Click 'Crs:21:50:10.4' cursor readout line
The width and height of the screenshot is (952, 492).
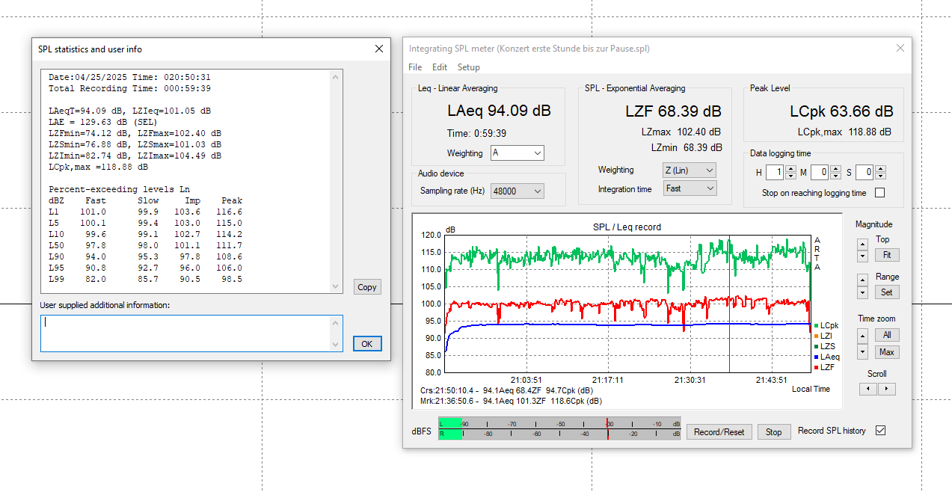[507, 390]
